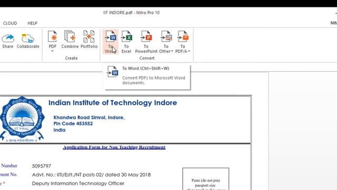Click the To Excel convert icon
Image resolution: width=337 pixels, height=190 pixels.
[x=126, y=36]
